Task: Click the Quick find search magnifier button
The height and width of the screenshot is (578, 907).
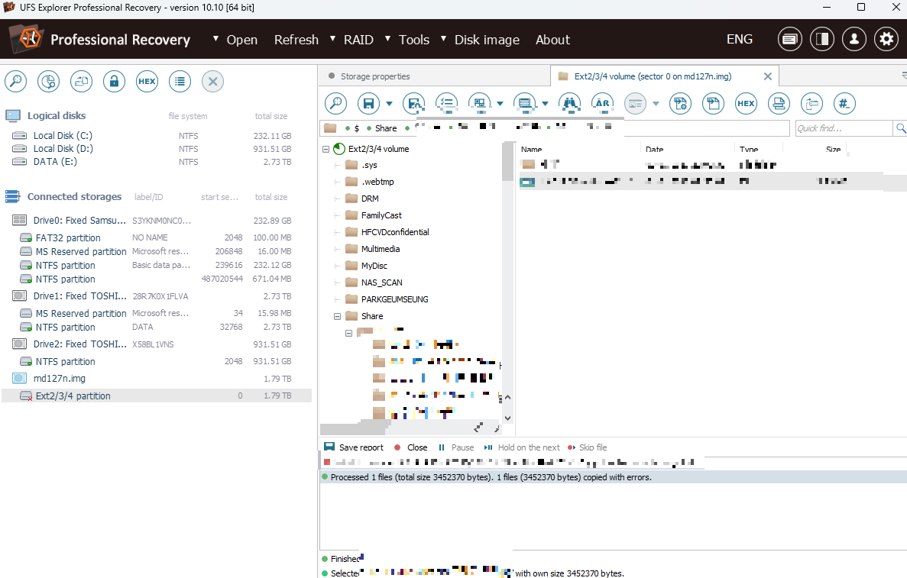Action: 901,128
